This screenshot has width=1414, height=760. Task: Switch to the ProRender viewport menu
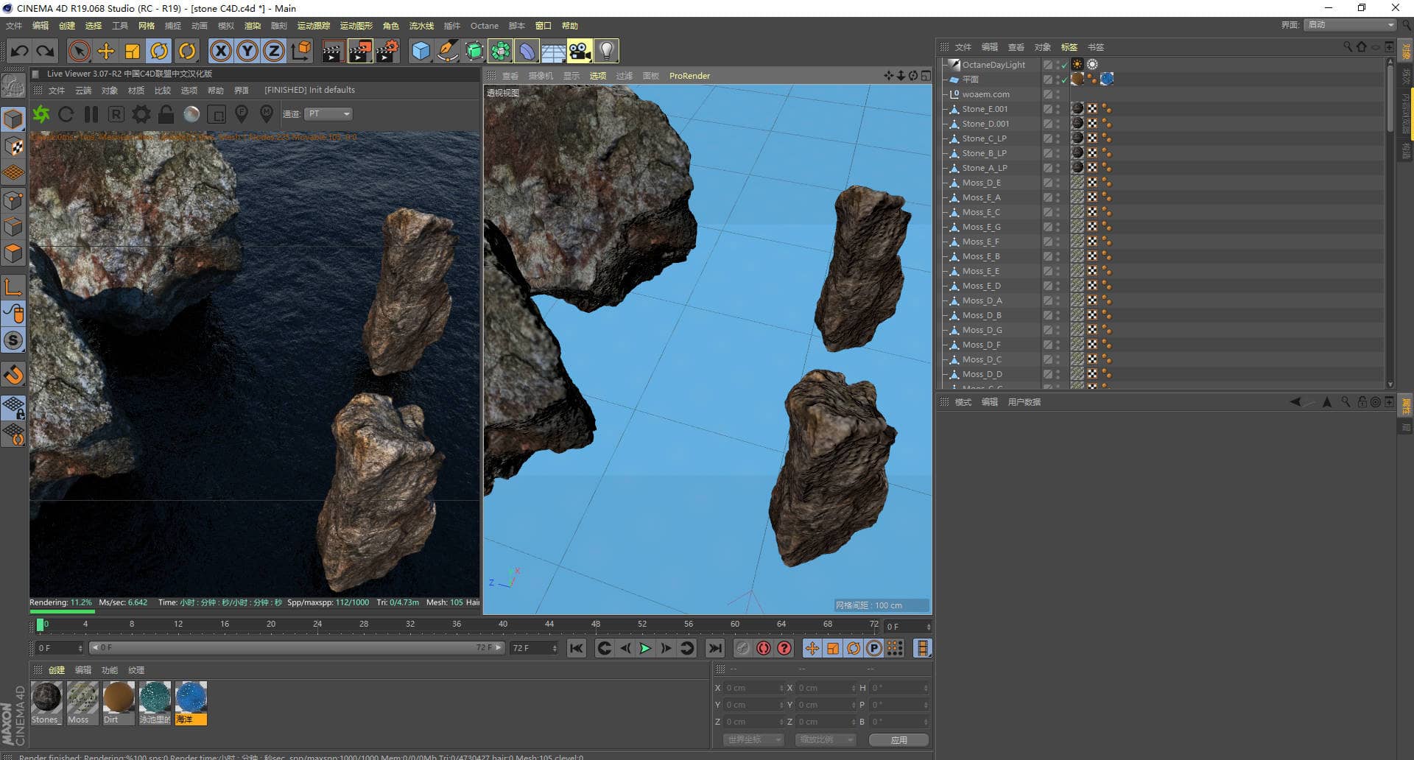pos(689,76)
